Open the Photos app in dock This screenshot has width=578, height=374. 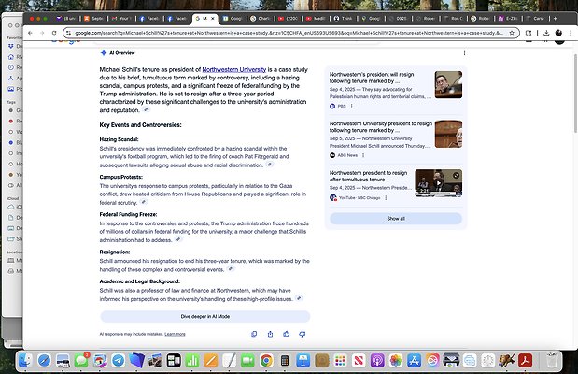pos(396,360)
